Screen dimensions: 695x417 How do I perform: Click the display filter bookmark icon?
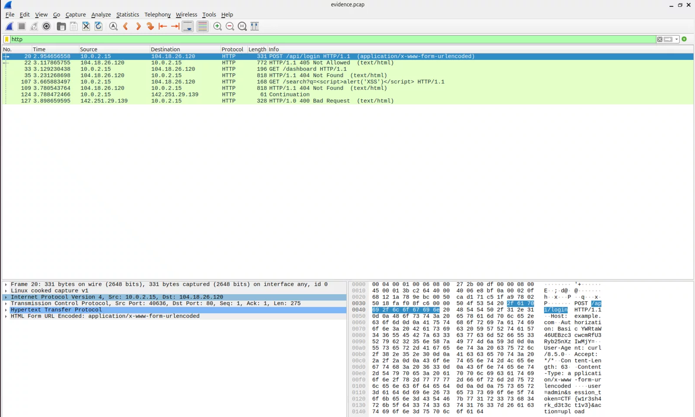pos(7,39)
